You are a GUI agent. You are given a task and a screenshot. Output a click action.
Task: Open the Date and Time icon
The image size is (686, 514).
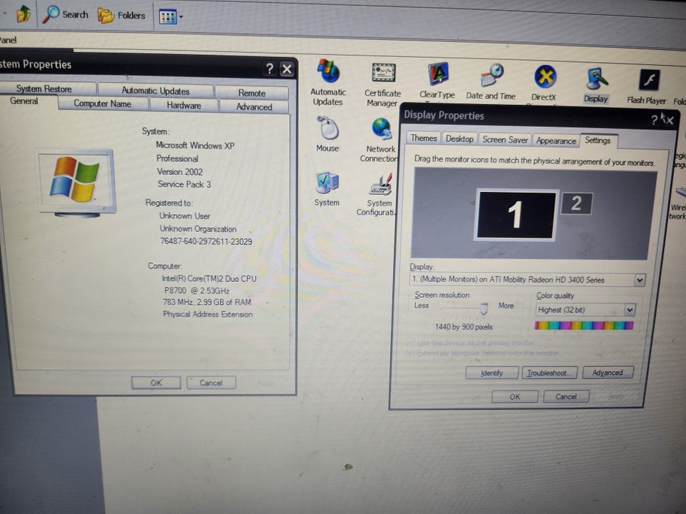coord(491,81)
